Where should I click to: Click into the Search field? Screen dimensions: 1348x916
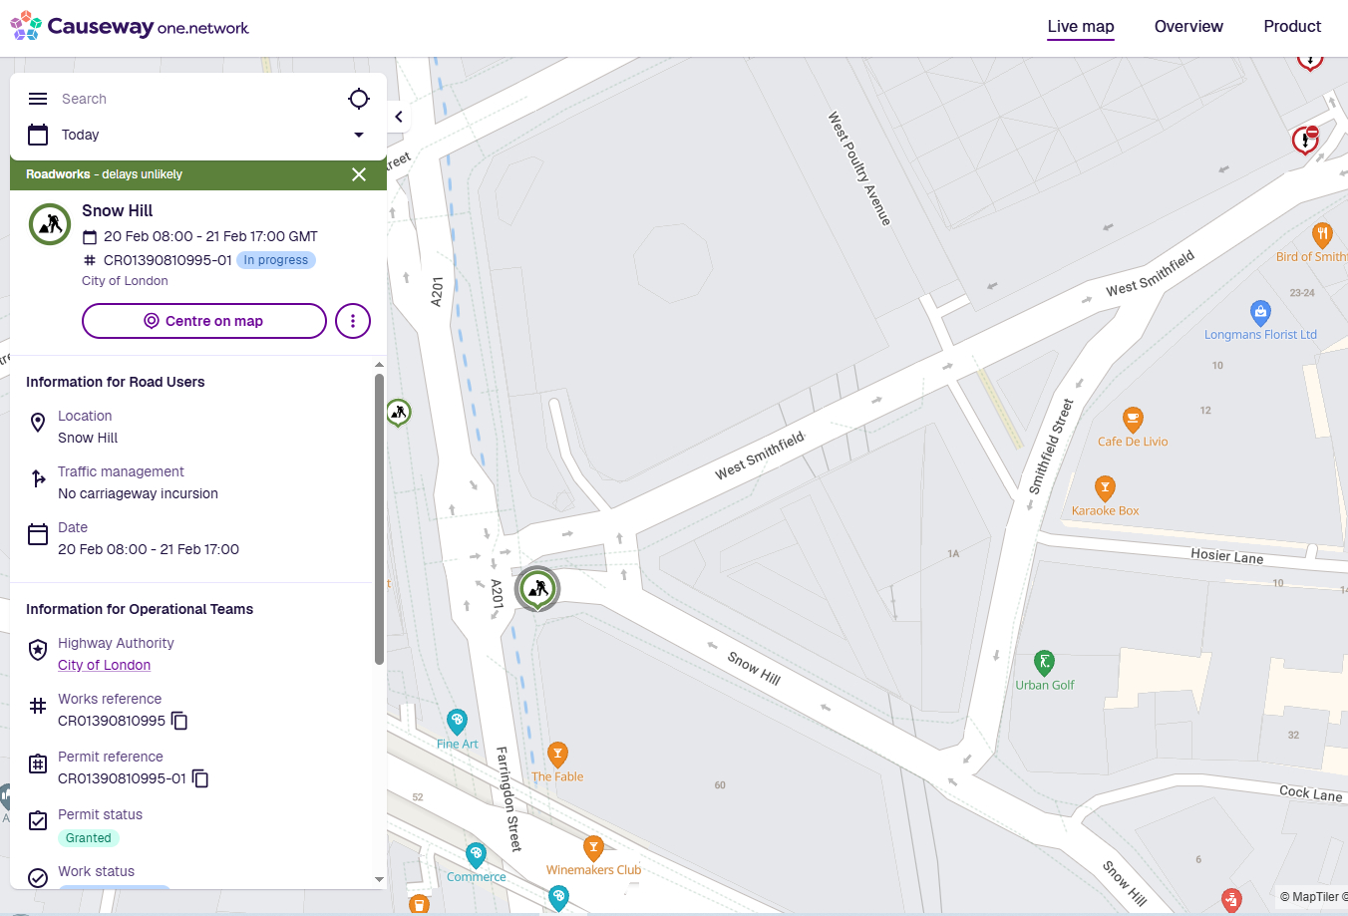(189, 99)
